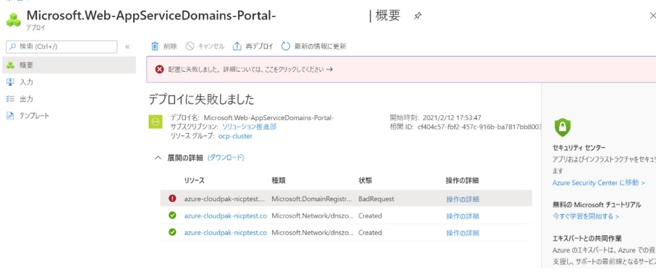This screenshot has width=656, height=276.
Task: Open 操作の詳細 for the BadRequest row
Action: 462,199
